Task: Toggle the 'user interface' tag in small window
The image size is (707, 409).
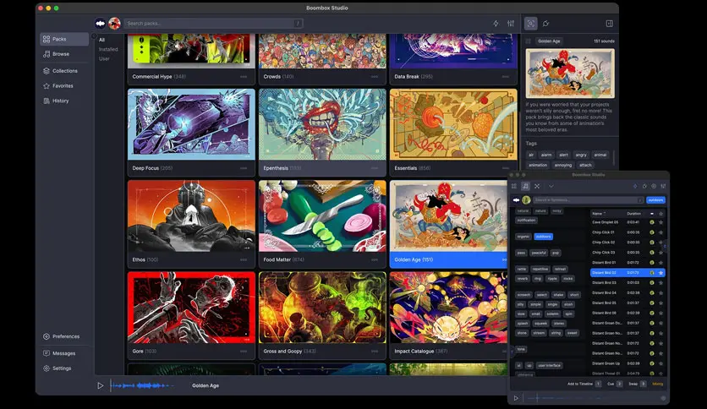Action: pyautogui.click(x=549, y=365)
